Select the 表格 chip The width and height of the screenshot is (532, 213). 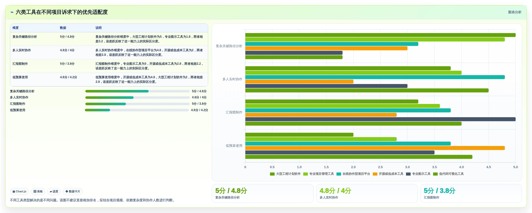click(38, 191)
